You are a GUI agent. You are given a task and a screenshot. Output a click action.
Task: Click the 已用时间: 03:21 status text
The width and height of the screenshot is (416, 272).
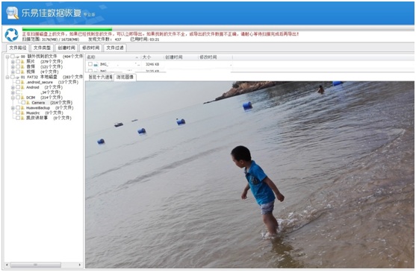click(x=145, y=39)
